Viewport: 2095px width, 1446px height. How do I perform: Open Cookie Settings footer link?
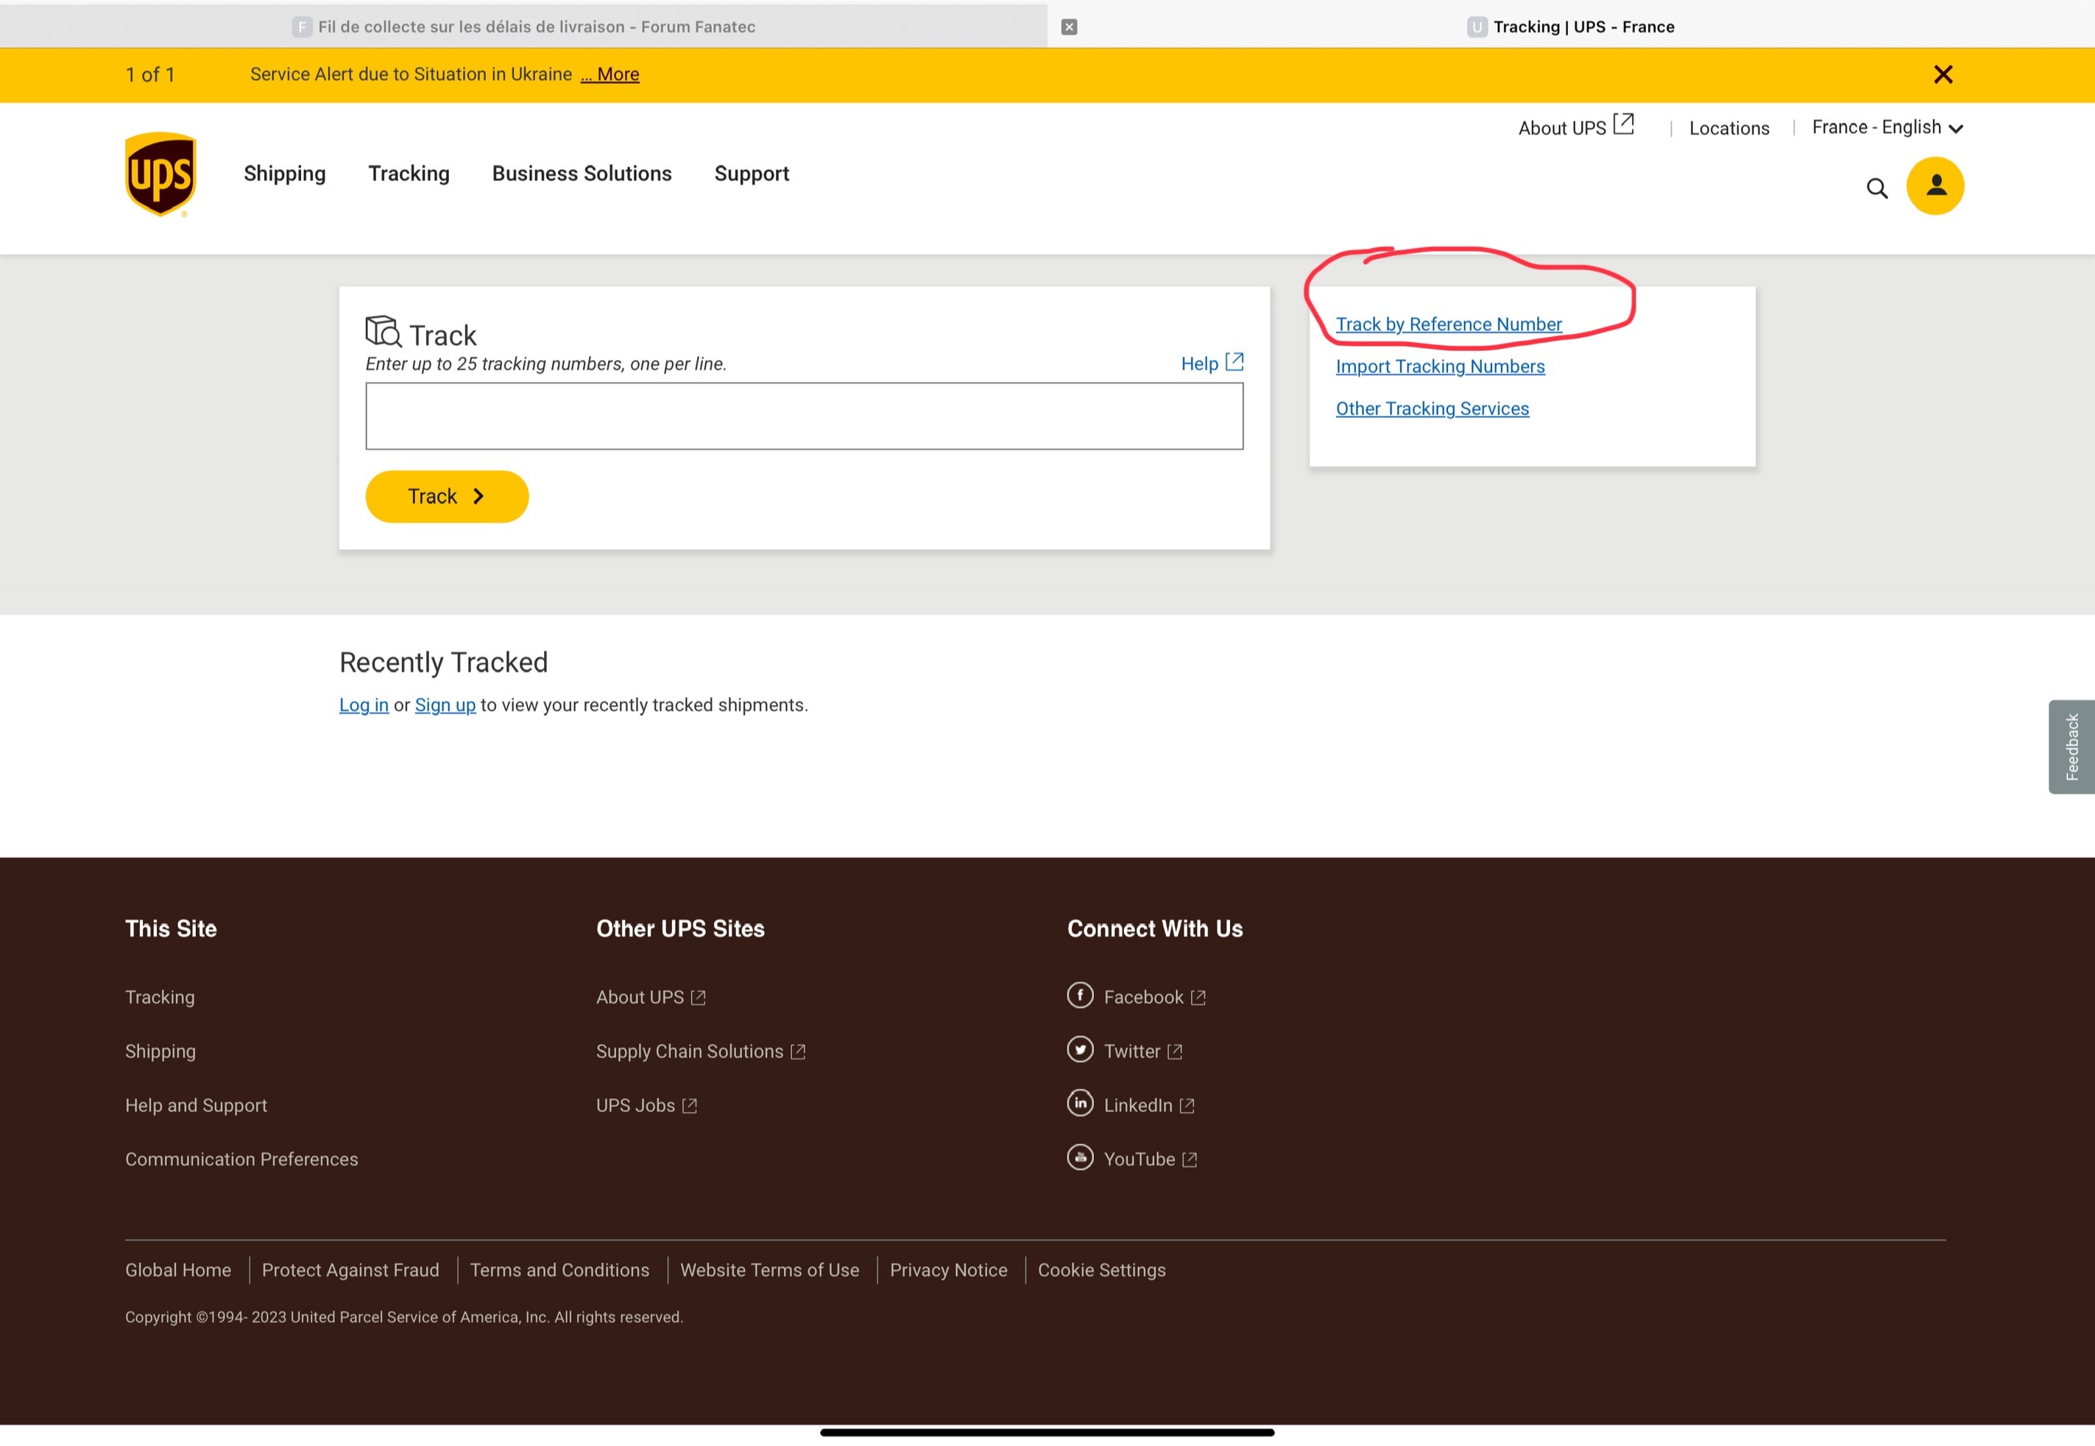(1101, 1269)
